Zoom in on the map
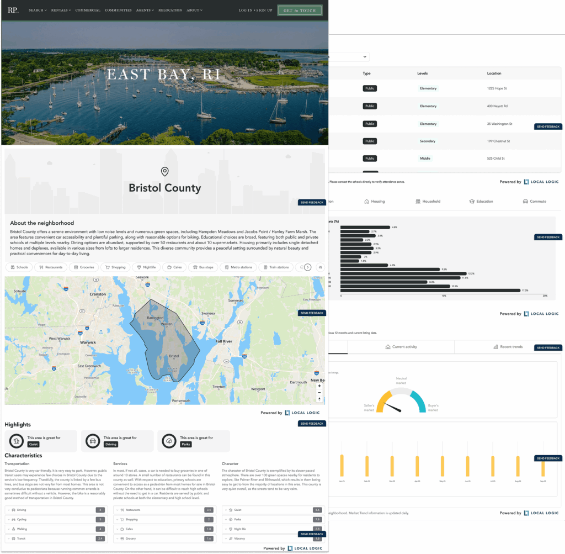565x554 pixels. (319, 386)
